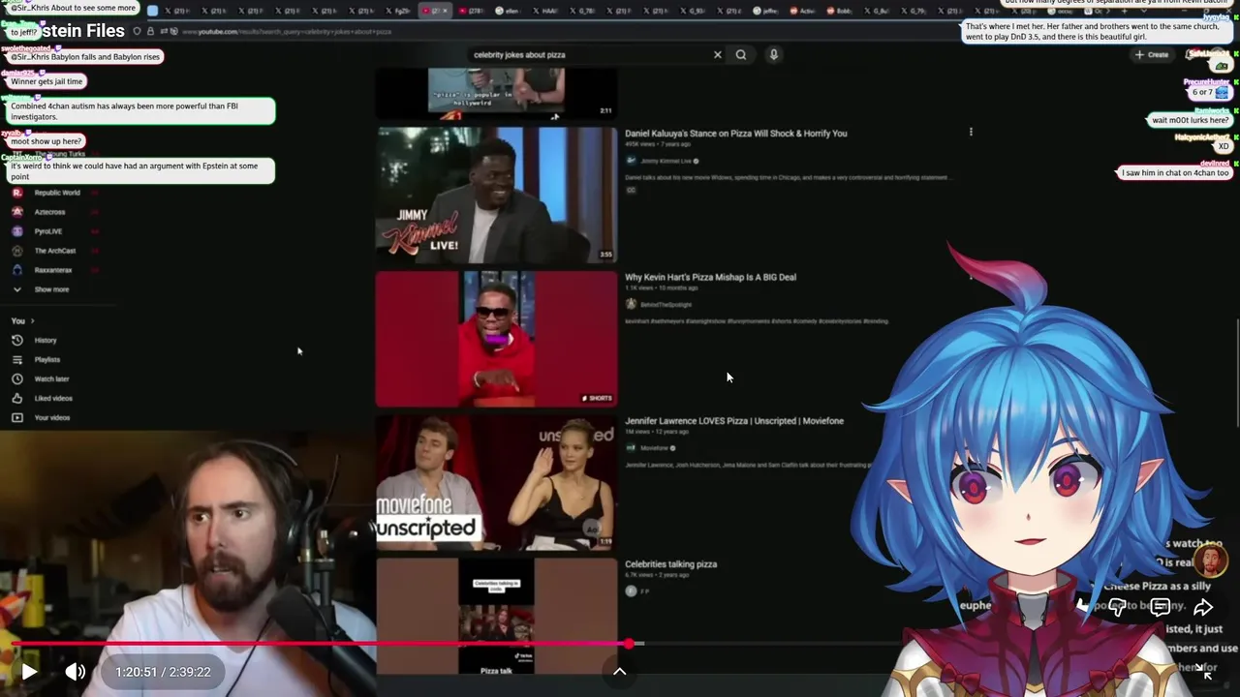Close the active YouTube browser tab
1240x697 pixels.
[445, 11]
